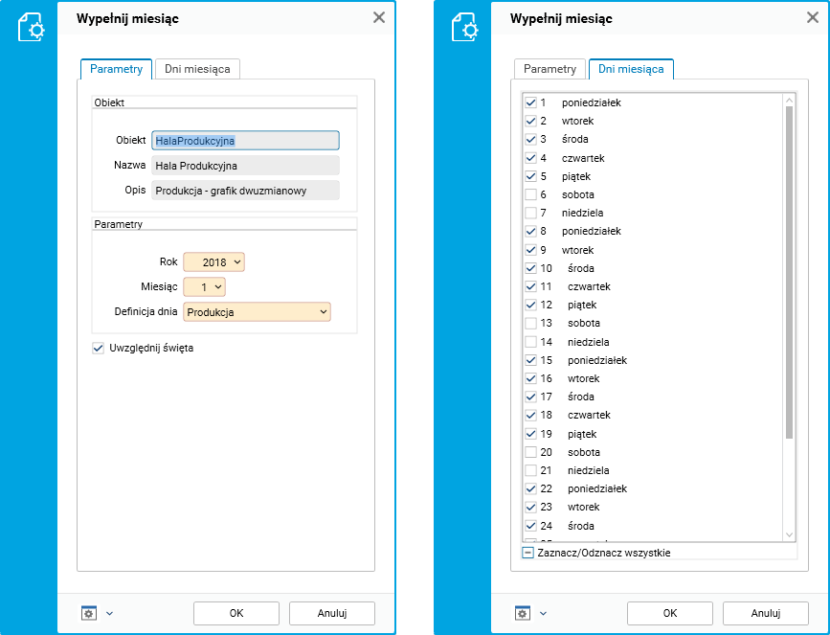
Task: Uncheck day 23 wtorek
Action: [530, 507]
